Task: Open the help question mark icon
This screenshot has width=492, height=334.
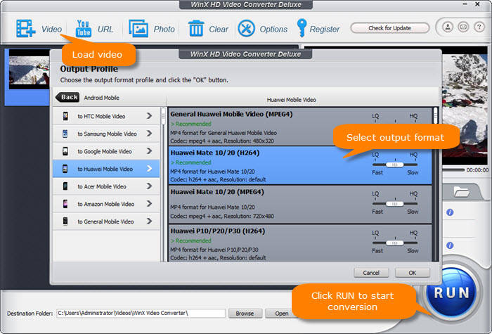Action: [x=479, y=27]
